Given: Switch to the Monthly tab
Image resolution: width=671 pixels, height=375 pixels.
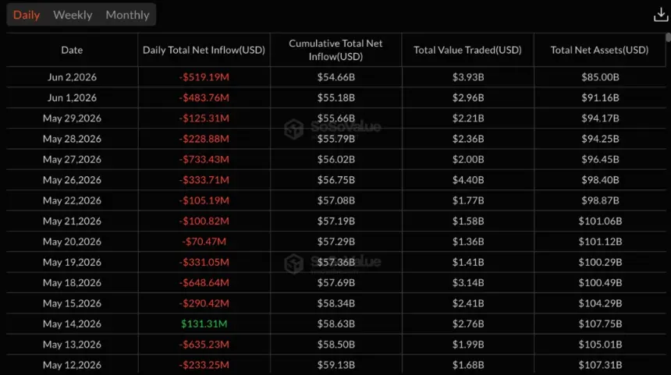Looking at the screenshot, I should (x=127, y=15).
